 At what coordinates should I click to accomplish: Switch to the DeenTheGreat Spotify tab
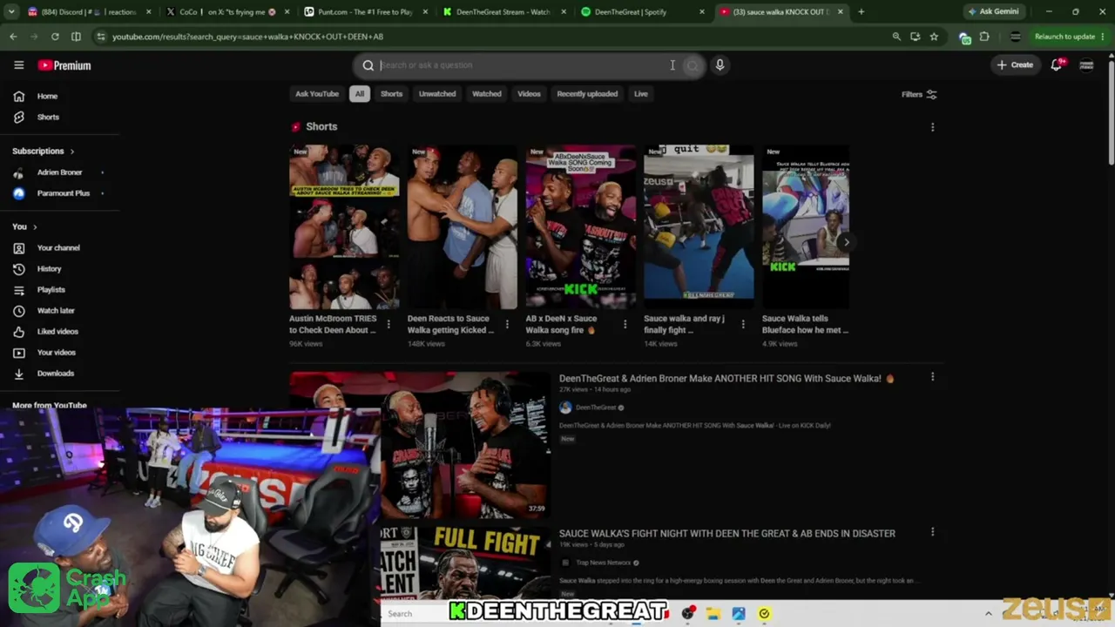click(643, 12)
